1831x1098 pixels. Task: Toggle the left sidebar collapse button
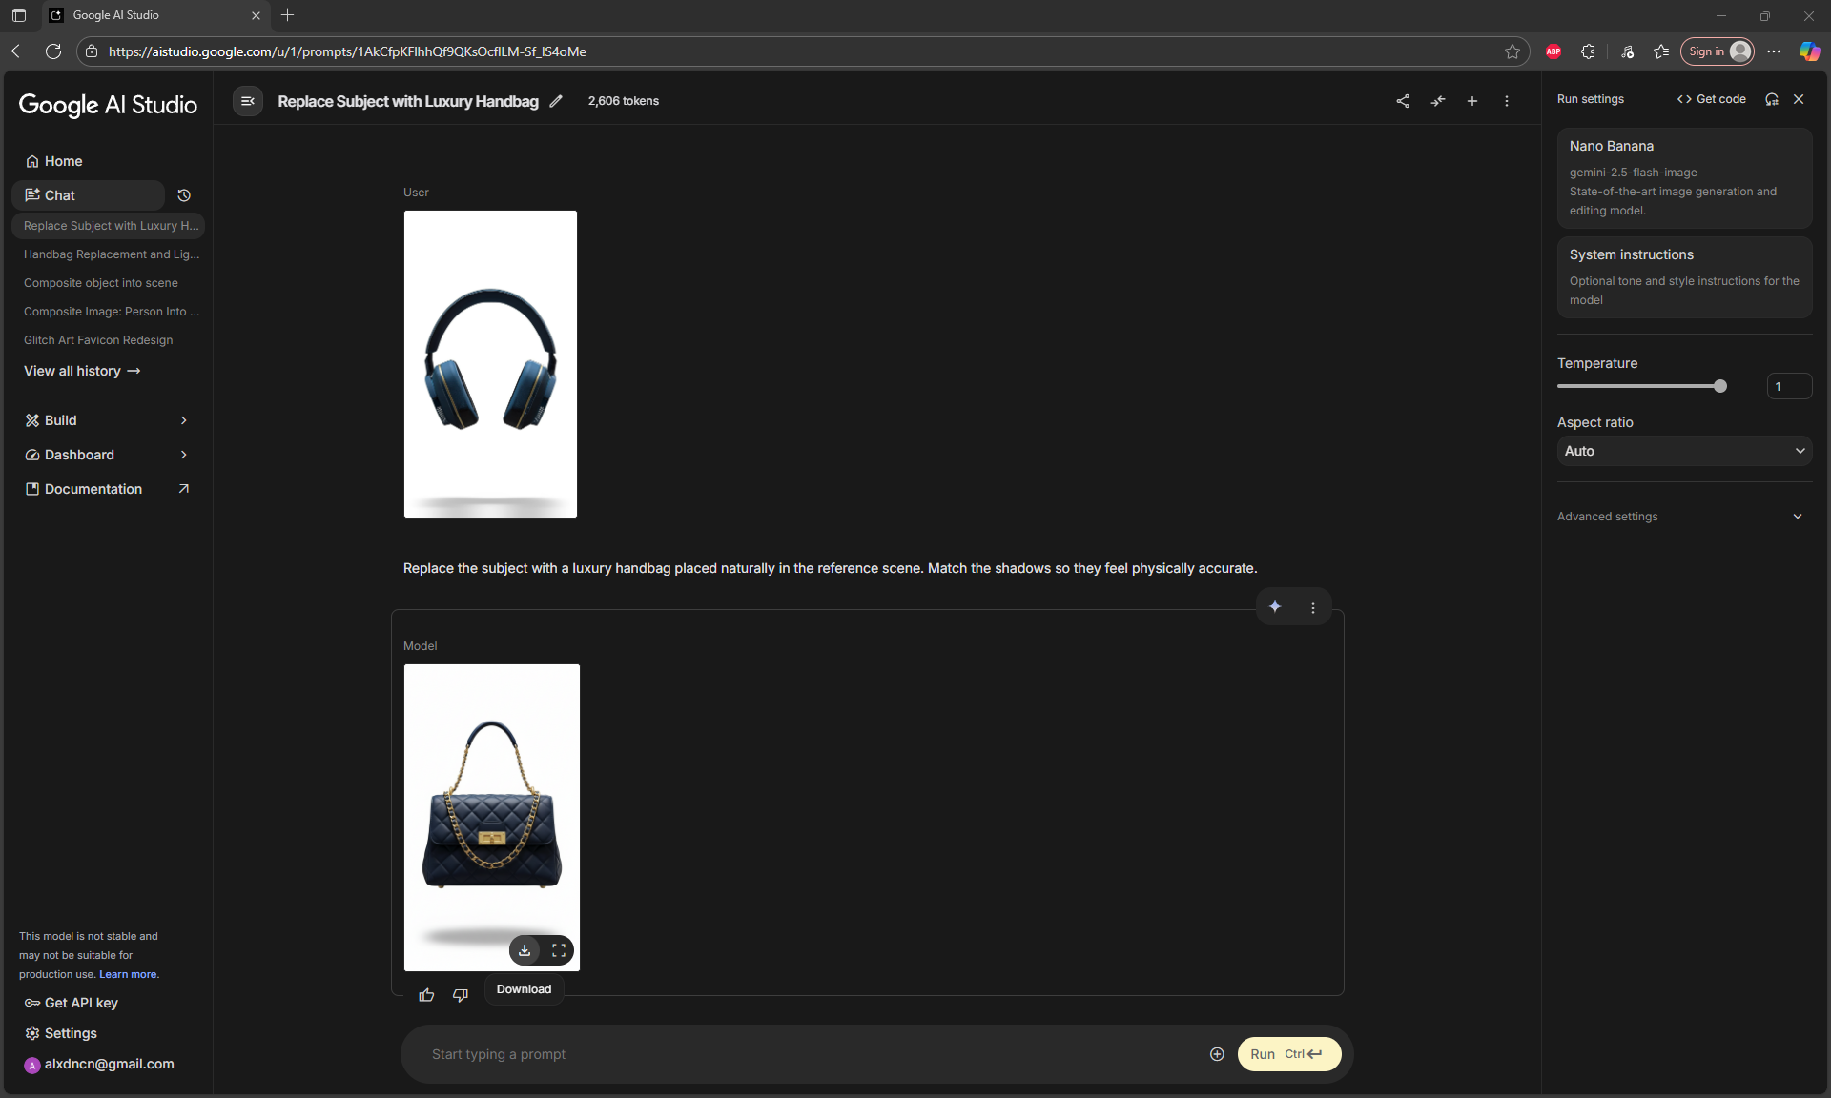pyautogui.click(x=248, y=101)
